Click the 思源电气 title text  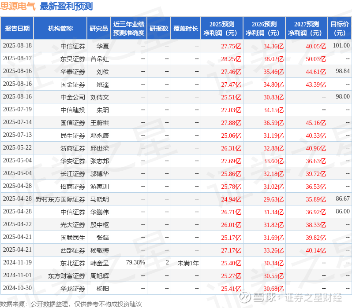point(18,6)
